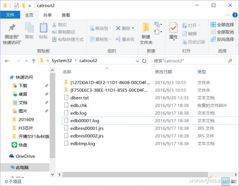Open Pictures in navigation pane
Image resolution: width=239 pixels, height=186 pixels.
(20, 111)
